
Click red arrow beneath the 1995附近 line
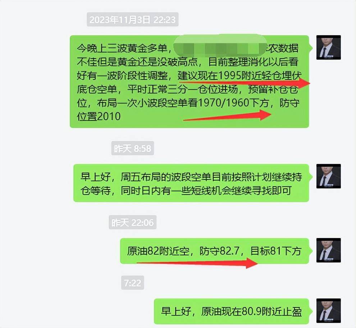tap(244, 82)
